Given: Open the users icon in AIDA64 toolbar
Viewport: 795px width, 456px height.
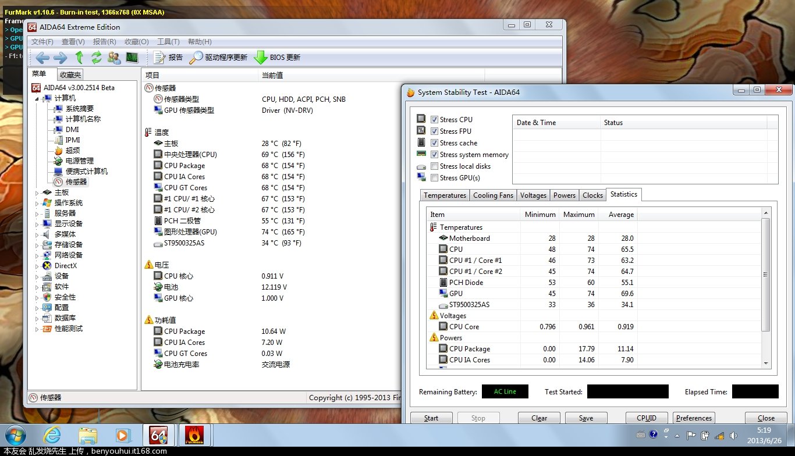Looking at the screenshot, I should [114, 58].
